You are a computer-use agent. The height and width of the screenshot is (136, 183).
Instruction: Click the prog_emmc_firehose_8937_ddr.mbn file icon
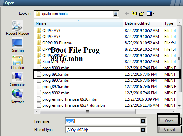(x=39, y=105)
